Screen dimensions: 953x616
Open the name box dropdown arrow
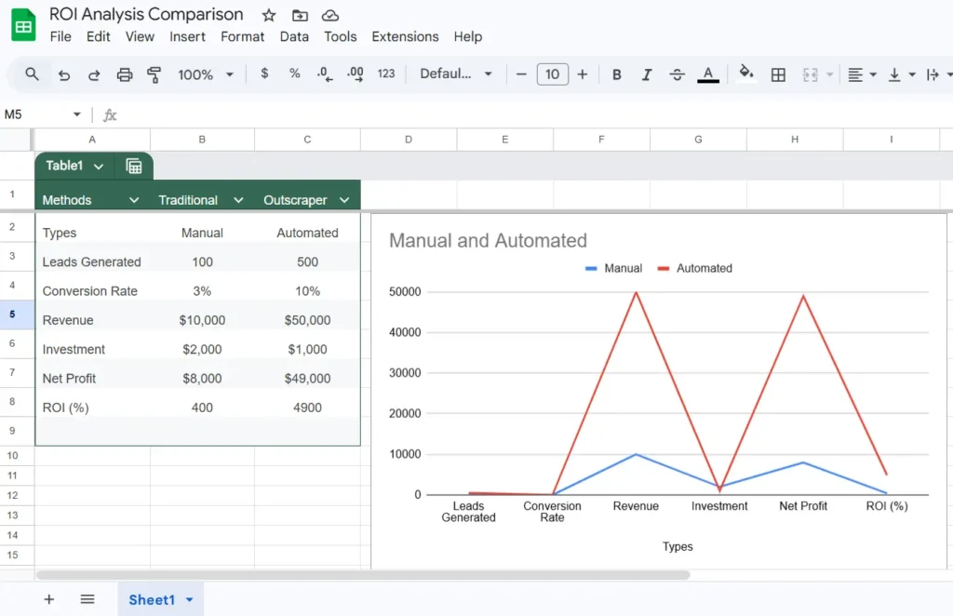click(76, 114)
